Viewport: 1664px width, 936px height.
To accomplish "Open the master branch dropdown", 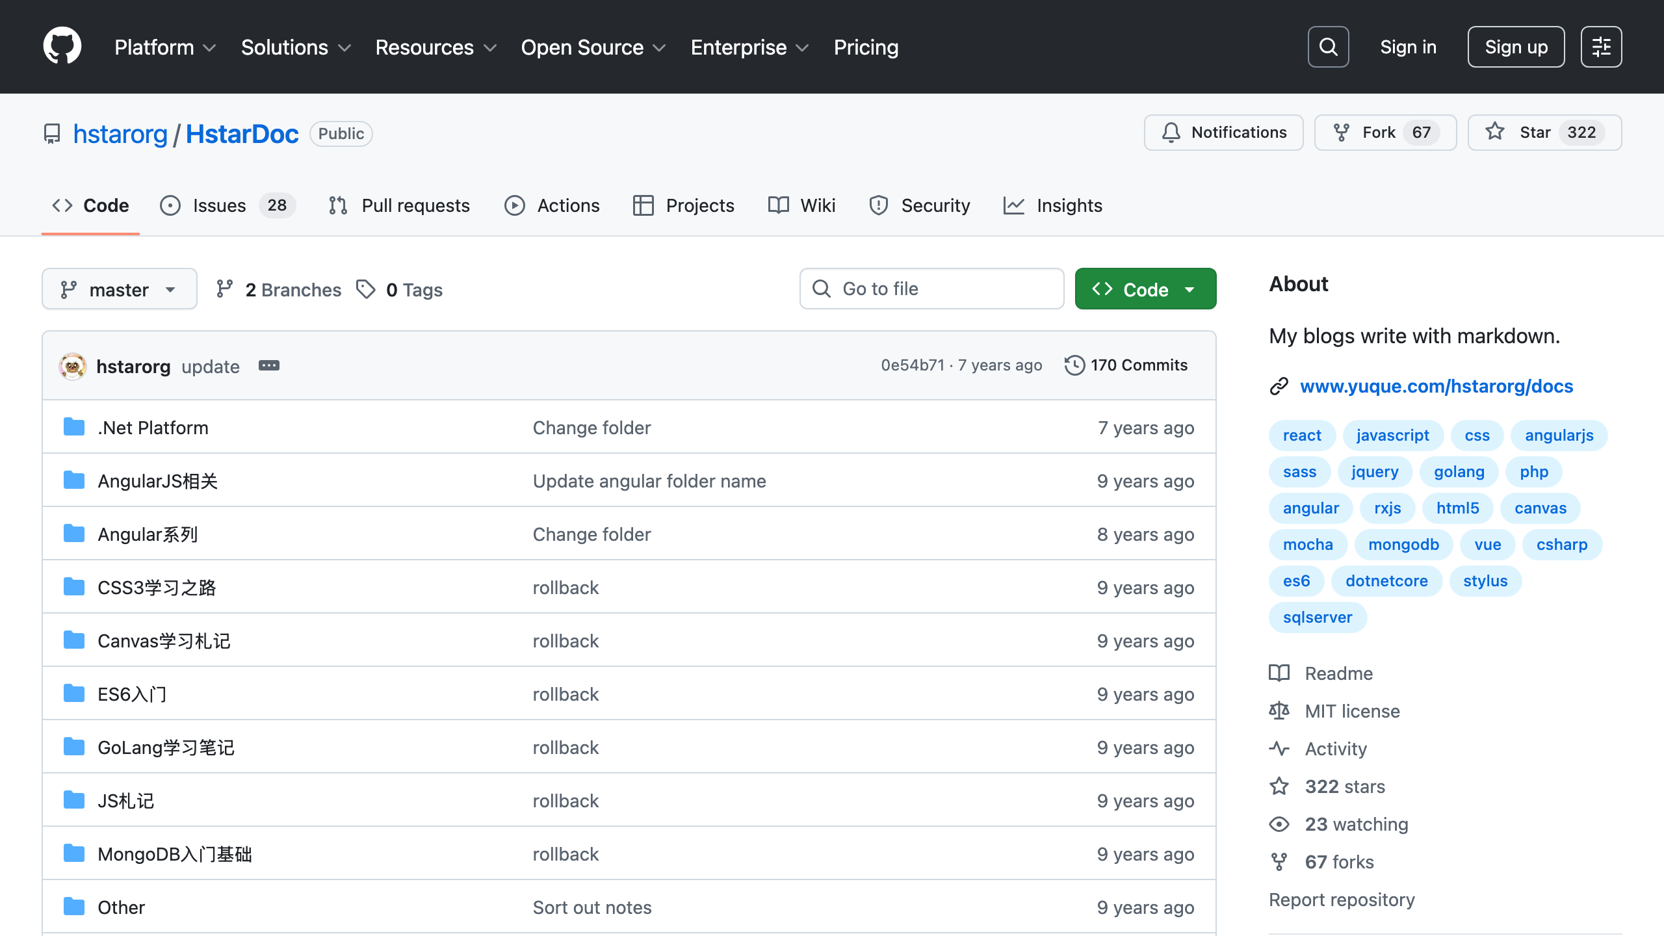I will point(119,289).
